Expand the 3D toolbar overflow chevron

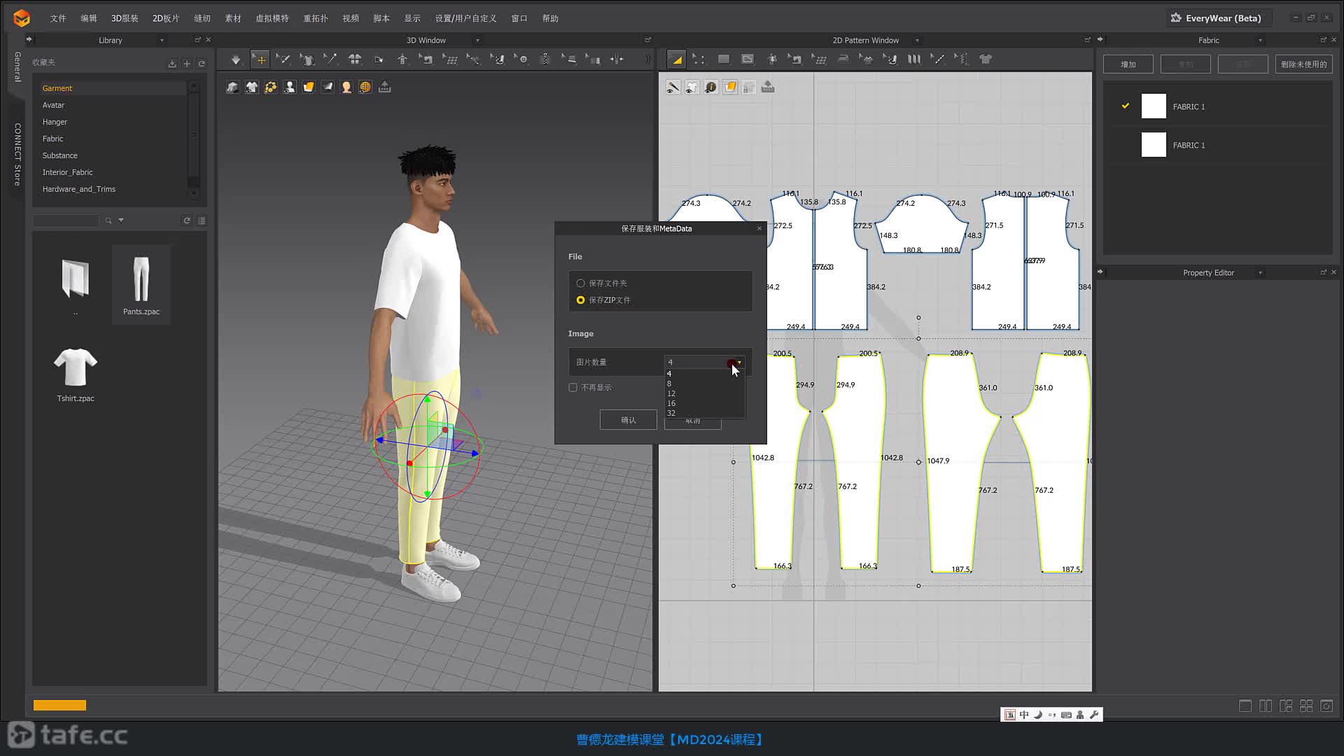coord(647,60)
